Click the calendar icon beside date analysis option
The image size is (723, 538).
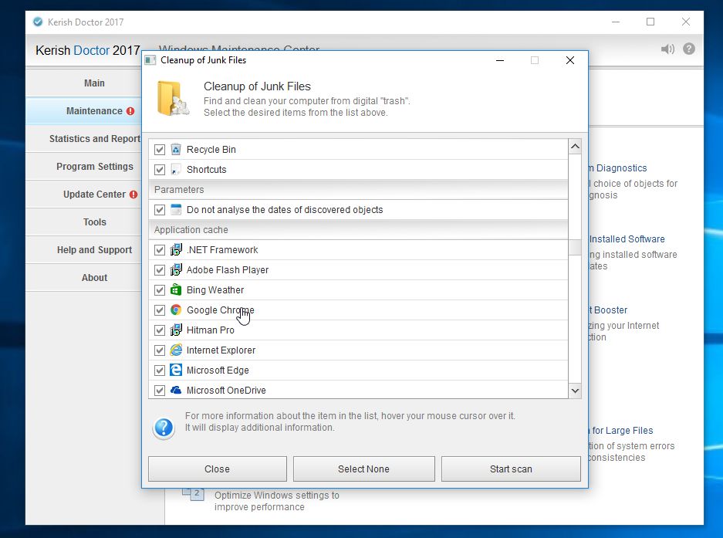[x=176, y=209]
